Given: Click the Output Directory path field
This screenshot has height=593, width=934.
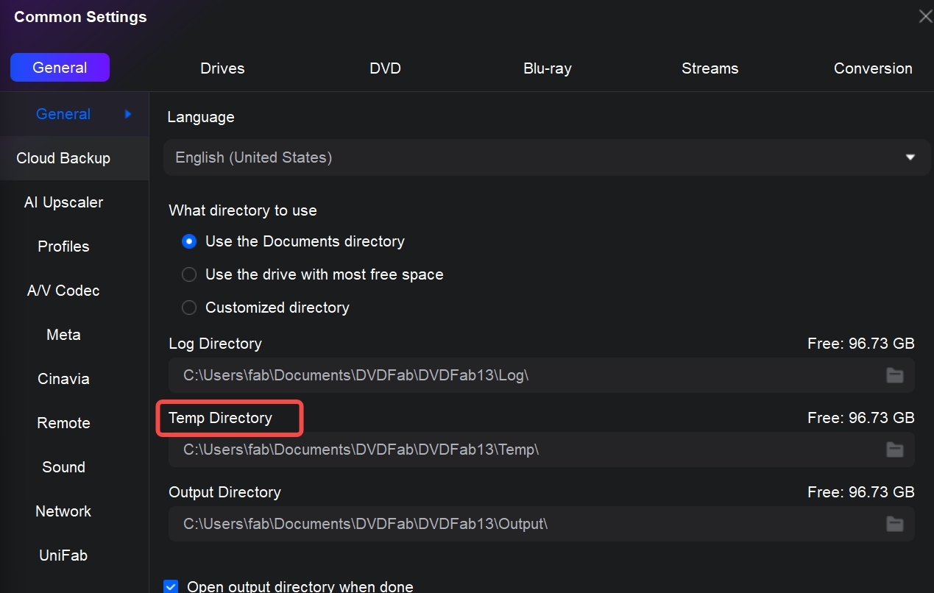Looking at the screenshot, I should click(541, 524).
